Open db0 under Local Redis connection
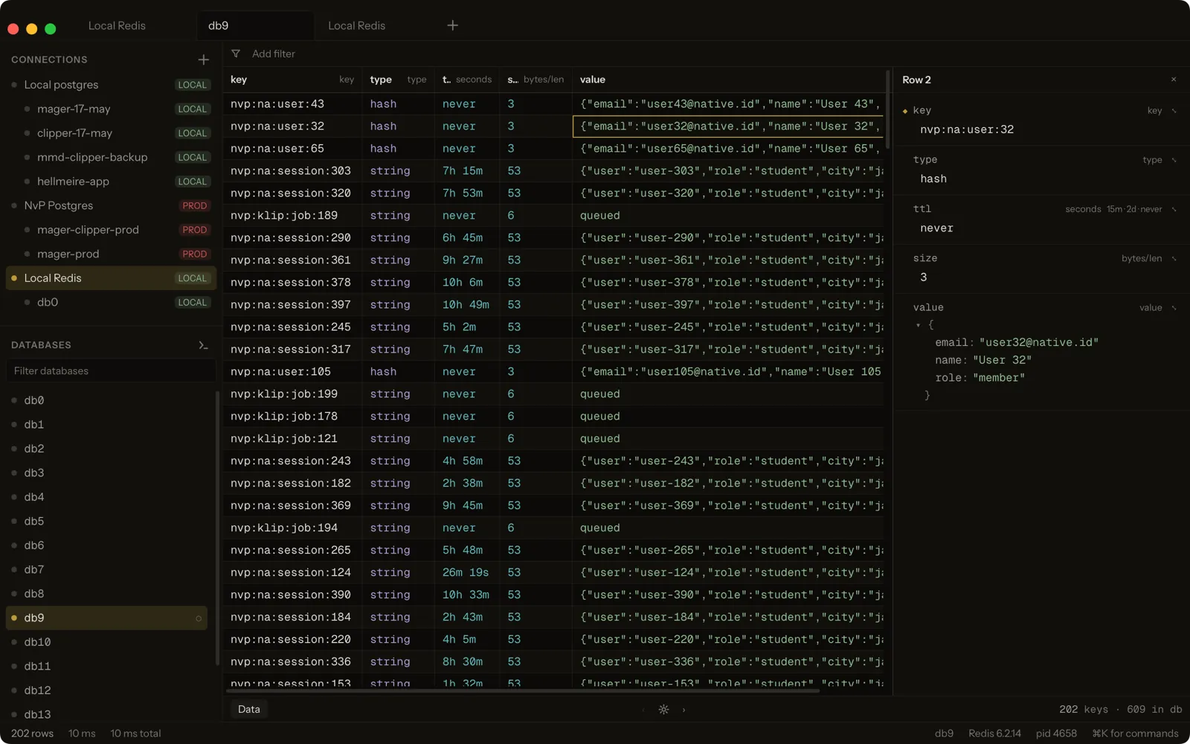 pos(110,302)
